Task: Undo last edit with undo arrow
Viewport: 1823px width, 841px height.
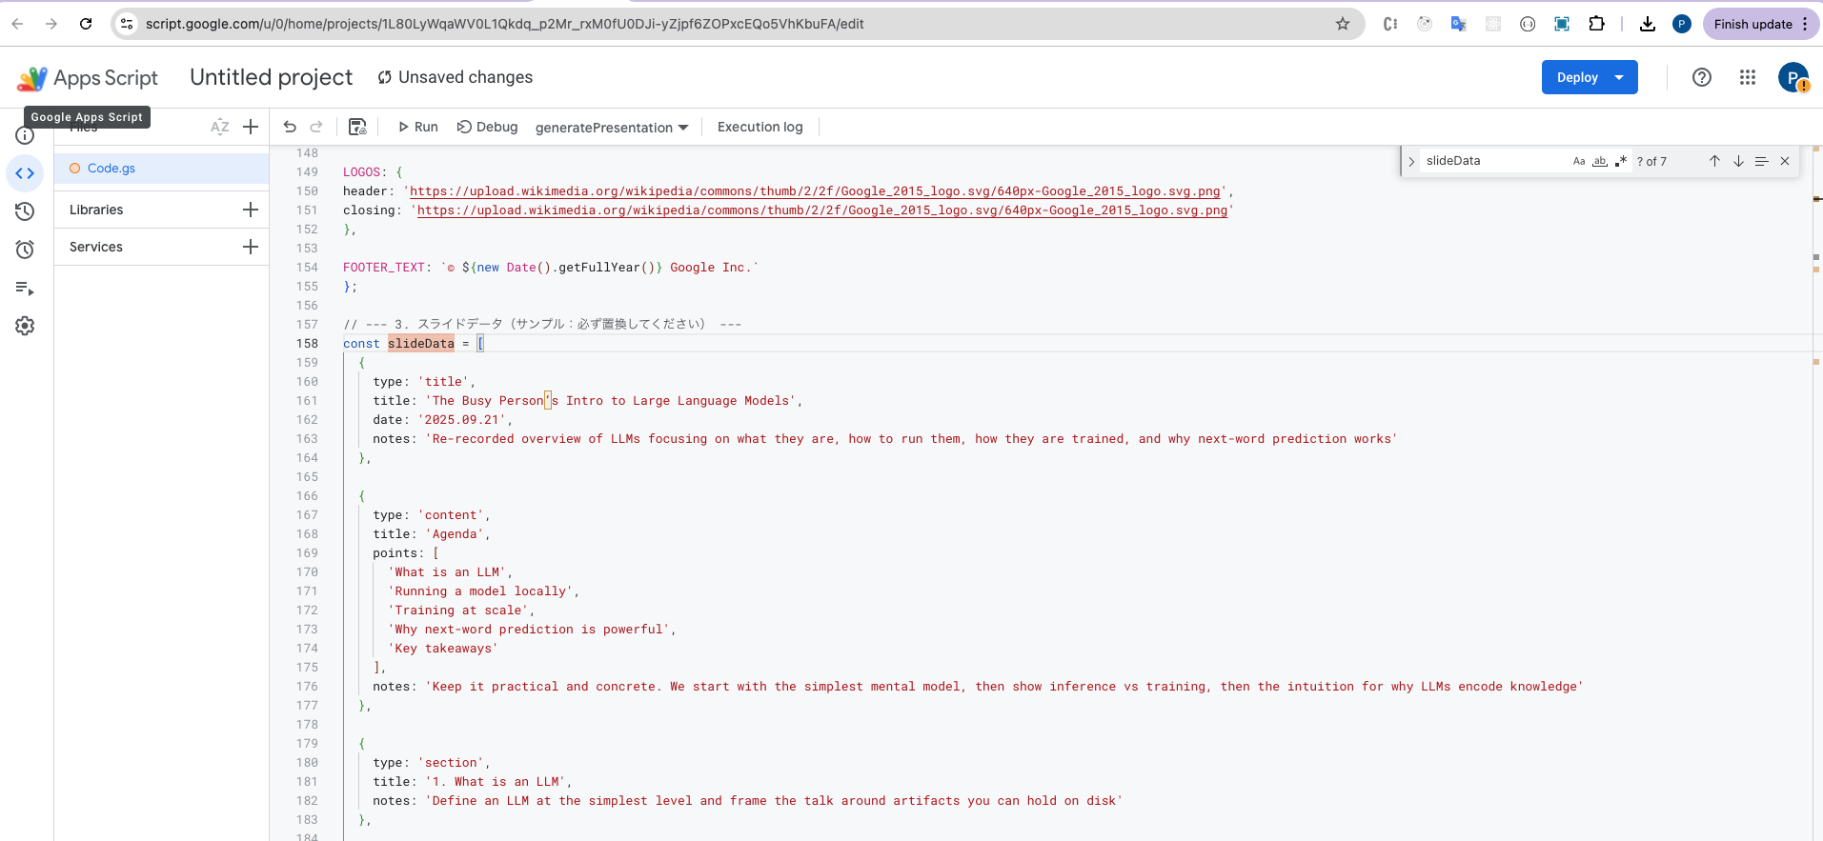Action: 290,127
